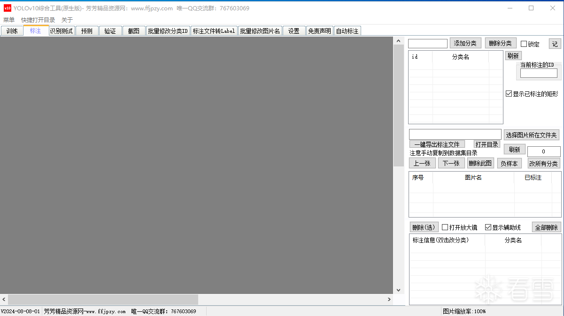This screenshot has height=316, width=564.
Task: Toggle 显示已标注的矩形 checkbox
Action: pyautogui.click(x=509, y=94)
